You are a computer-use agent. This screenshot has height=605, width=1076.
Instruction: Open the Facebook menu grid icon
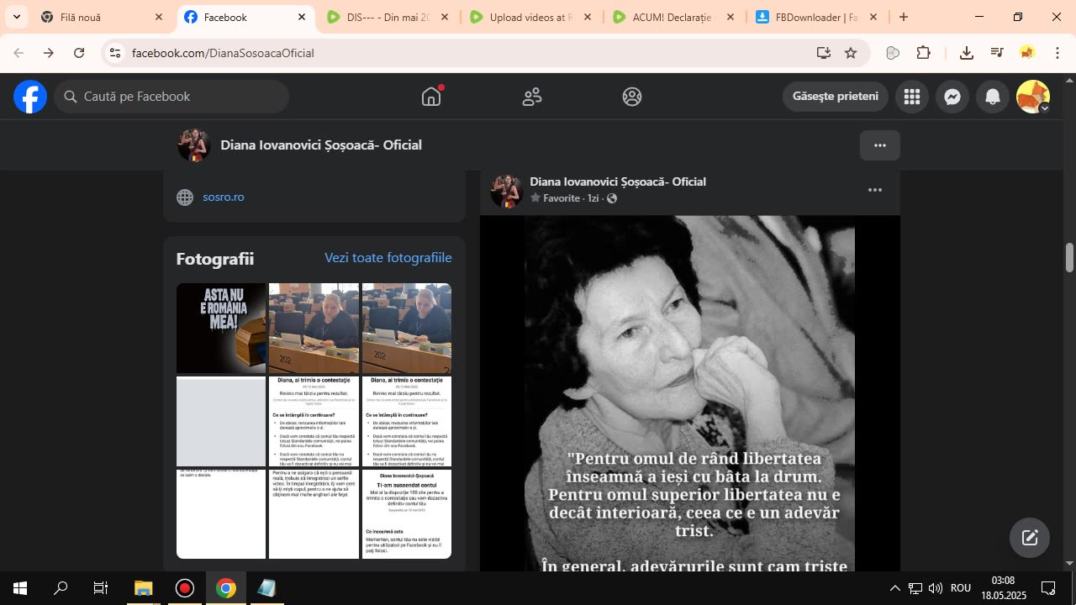[912, 97]
